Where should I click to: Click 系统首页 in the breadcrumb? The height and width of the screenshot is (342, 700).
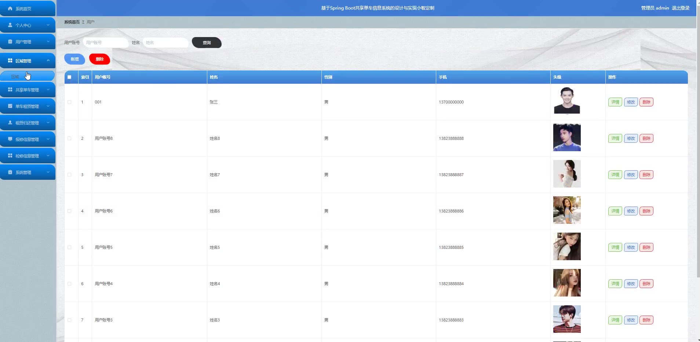pos(72,22)
